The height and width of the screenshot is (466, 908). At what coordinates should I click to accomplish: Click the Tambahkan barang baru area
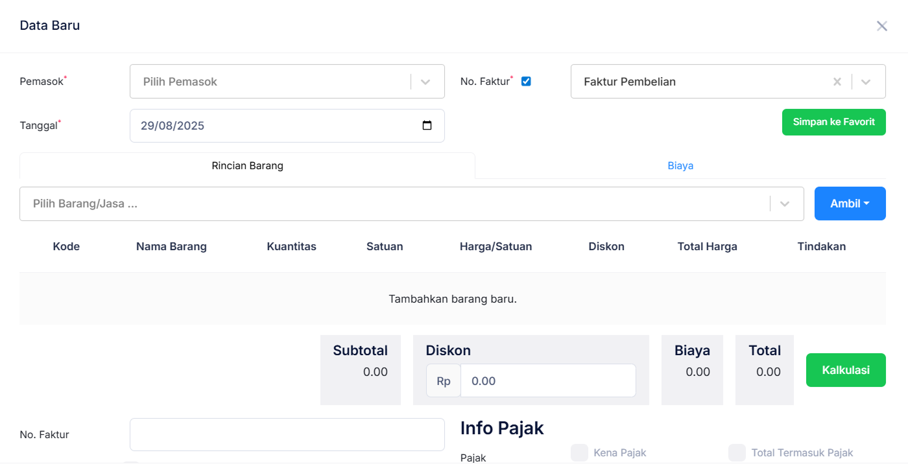pos(453,299)
